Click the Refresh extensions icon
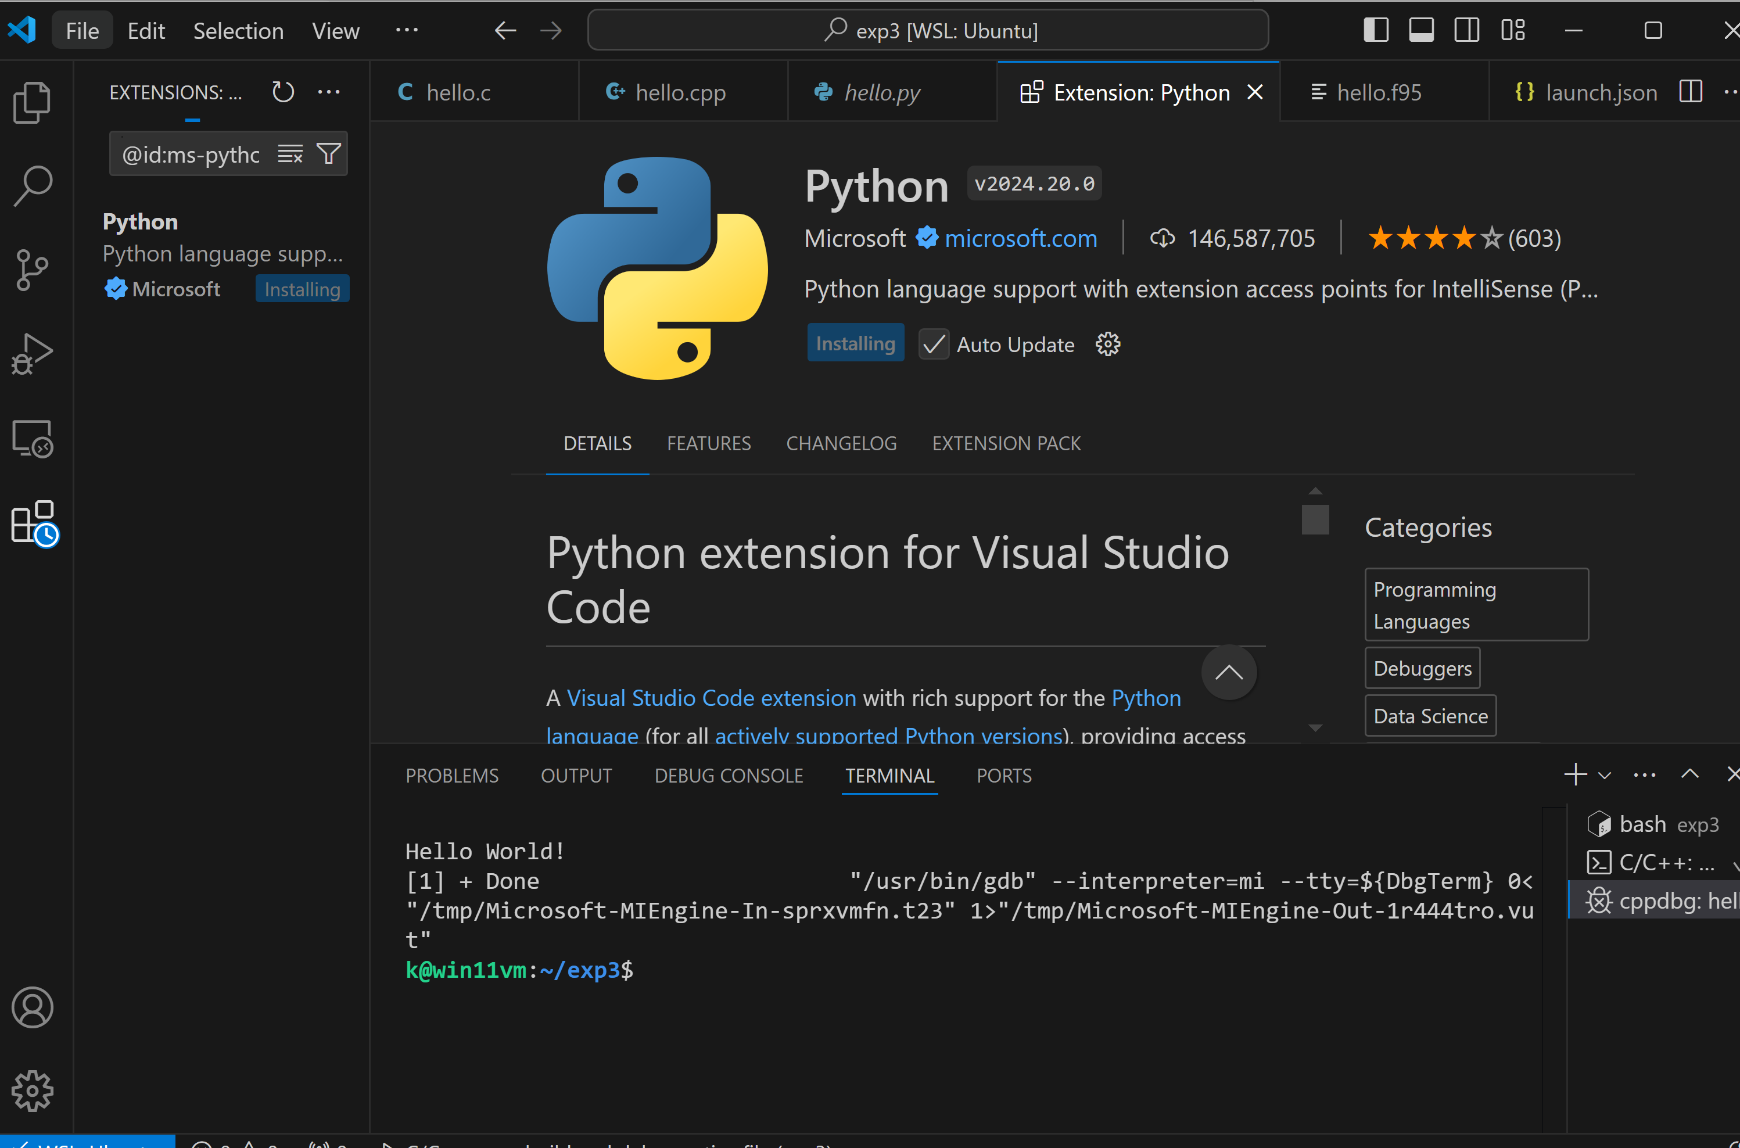1740x1148 pixels. pos(282,92)
